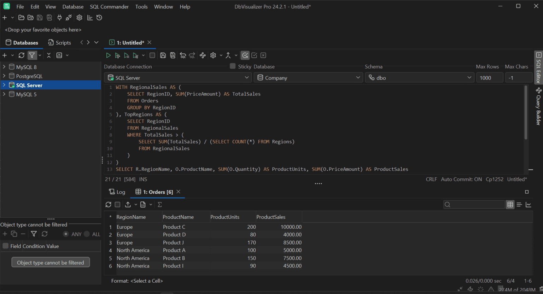Reload the result set with the refresh icon
This screenshot has width=543, height=294.
point(109,204)
